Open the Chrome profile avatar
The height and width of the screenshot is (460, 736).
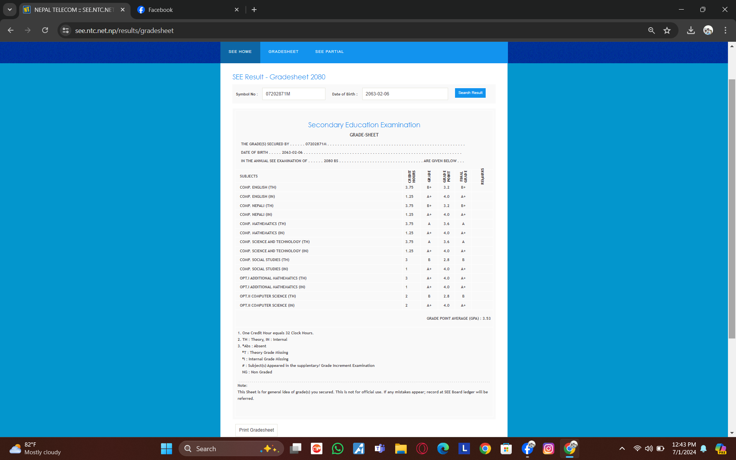(708, 30)
